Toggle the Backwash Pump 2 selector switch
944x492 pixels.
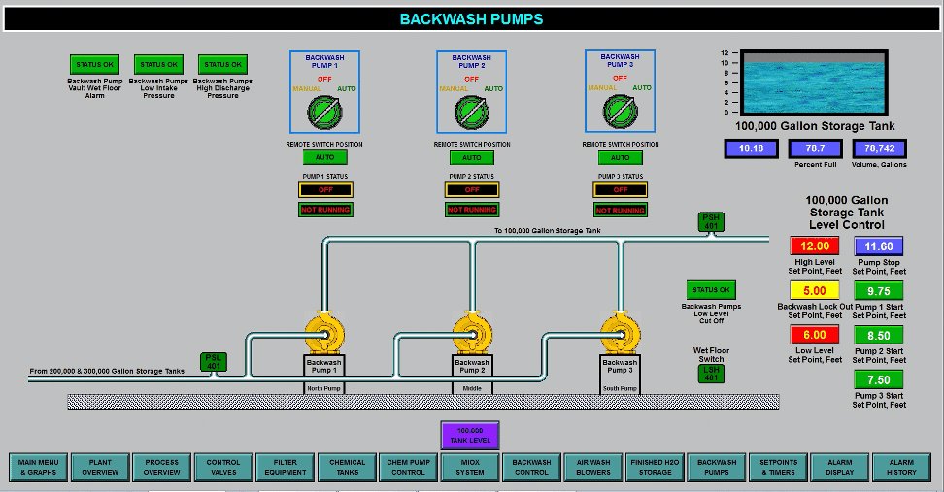point(470,112)
